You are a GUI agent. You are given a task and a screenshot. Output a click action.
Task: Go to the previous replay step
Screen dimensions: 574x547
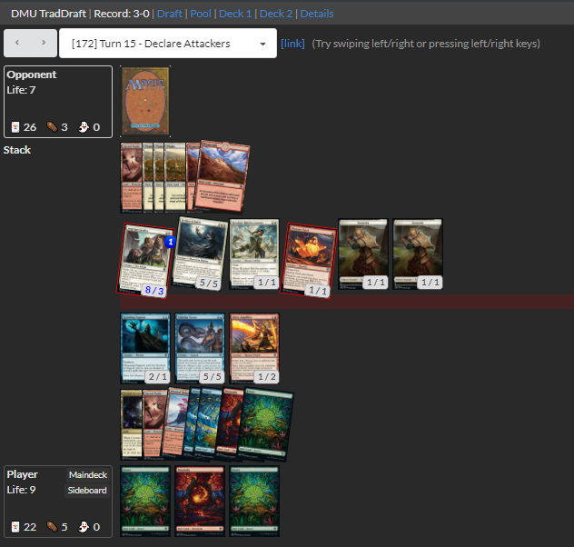point(17,43)
